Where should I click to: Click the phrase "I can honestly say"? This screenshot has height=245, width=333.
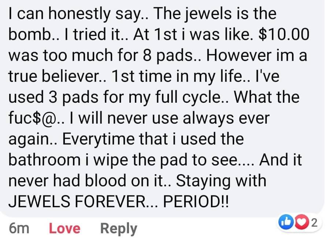(70, 14)
